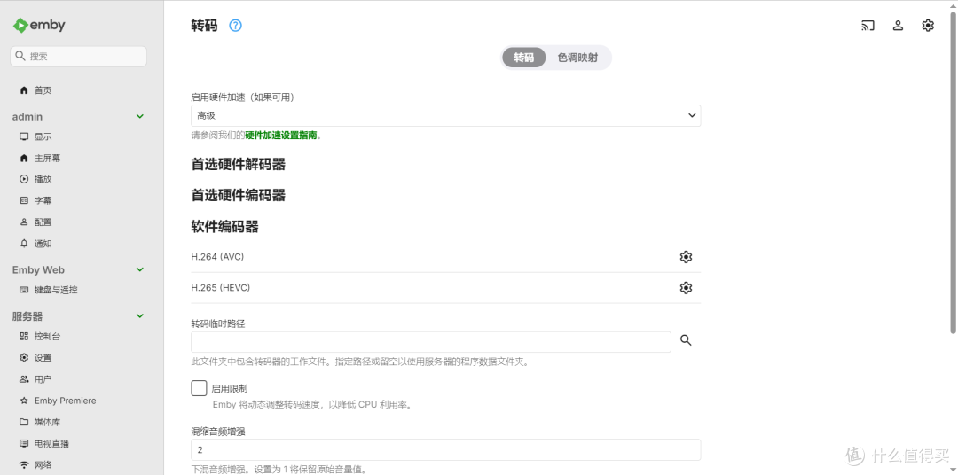Open H.264 (AVC) encoder settings gear
The image size is (958, 475).
coord(686,257)
